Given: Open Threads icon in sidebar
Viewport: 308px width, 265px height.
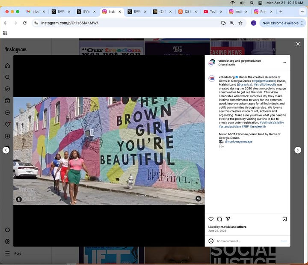Looking at the screenshot, I should pos(7,241).
